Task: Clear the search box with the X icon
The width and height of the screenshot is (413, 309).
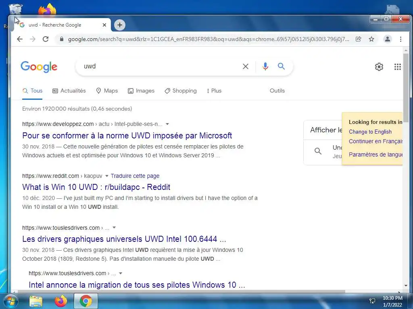Action: pos(246,66)
